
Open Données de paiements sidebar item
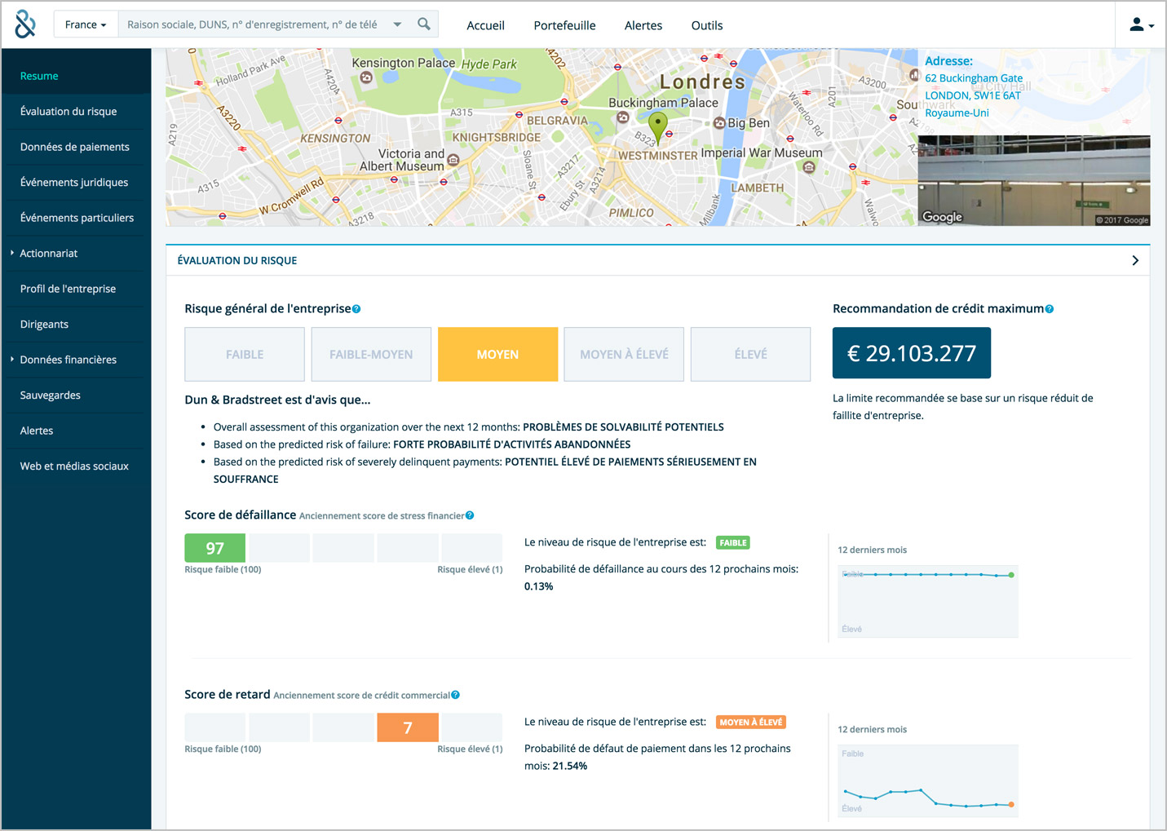76,147
